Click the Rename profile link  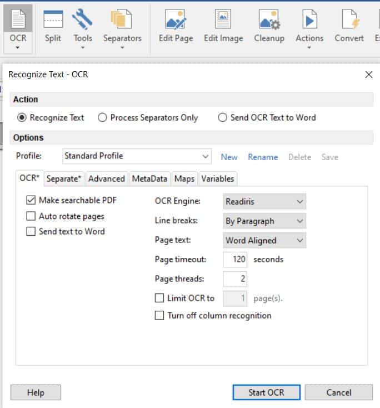click(x=263, y=157)
